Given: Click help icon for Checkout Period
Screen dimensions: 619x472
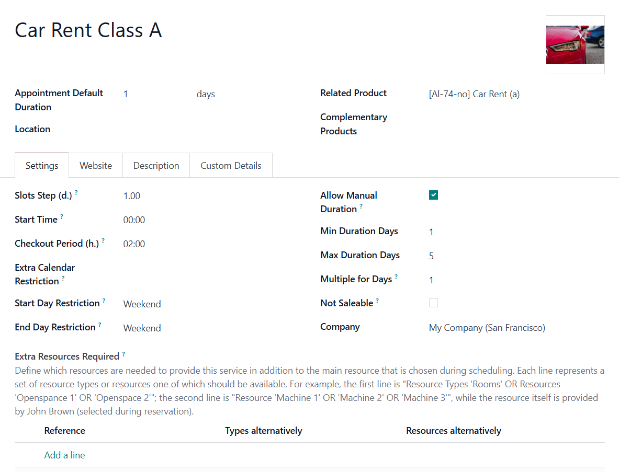Looking at the screenshot, I should pos(103,240).
